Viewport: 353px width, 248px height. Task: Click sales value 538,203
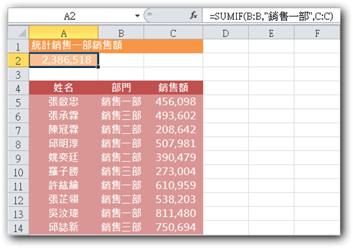point(175,199)
